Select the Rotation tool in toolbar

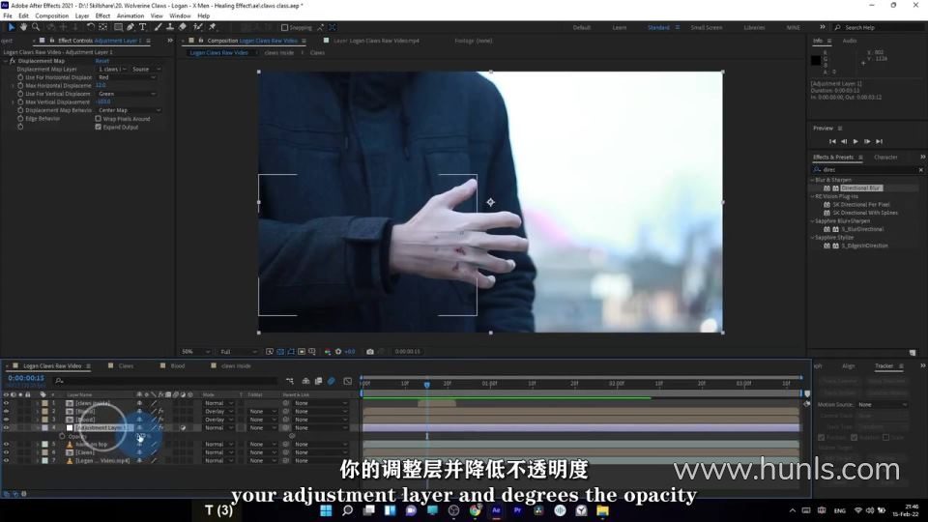coord(91,27)
